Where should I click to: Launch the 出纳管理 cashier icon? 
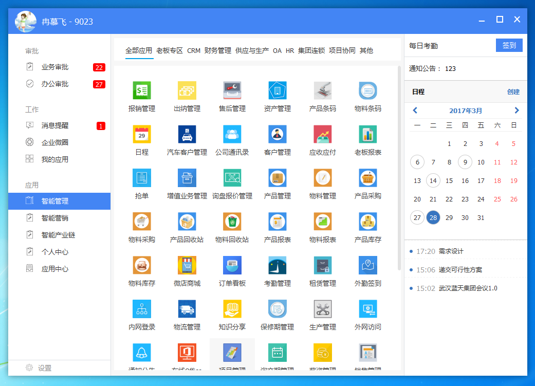tap(187, 91)
